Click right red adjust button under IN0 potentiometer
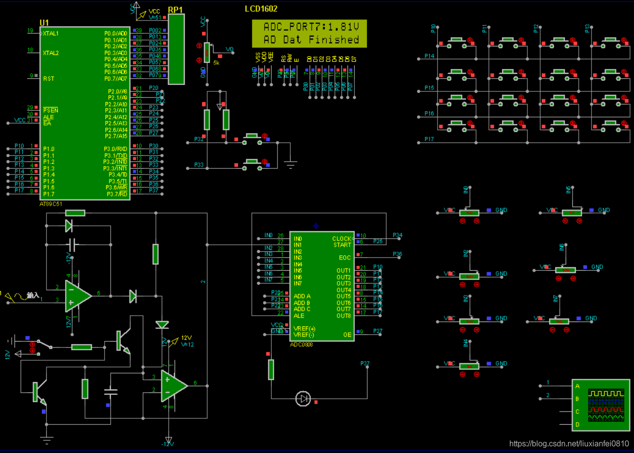Viewport: 634px width, 453px height. pos(477,221)
